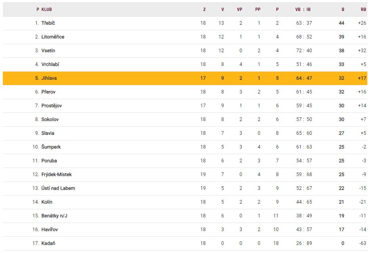Open the Litoměřice club link

[53, 37]
